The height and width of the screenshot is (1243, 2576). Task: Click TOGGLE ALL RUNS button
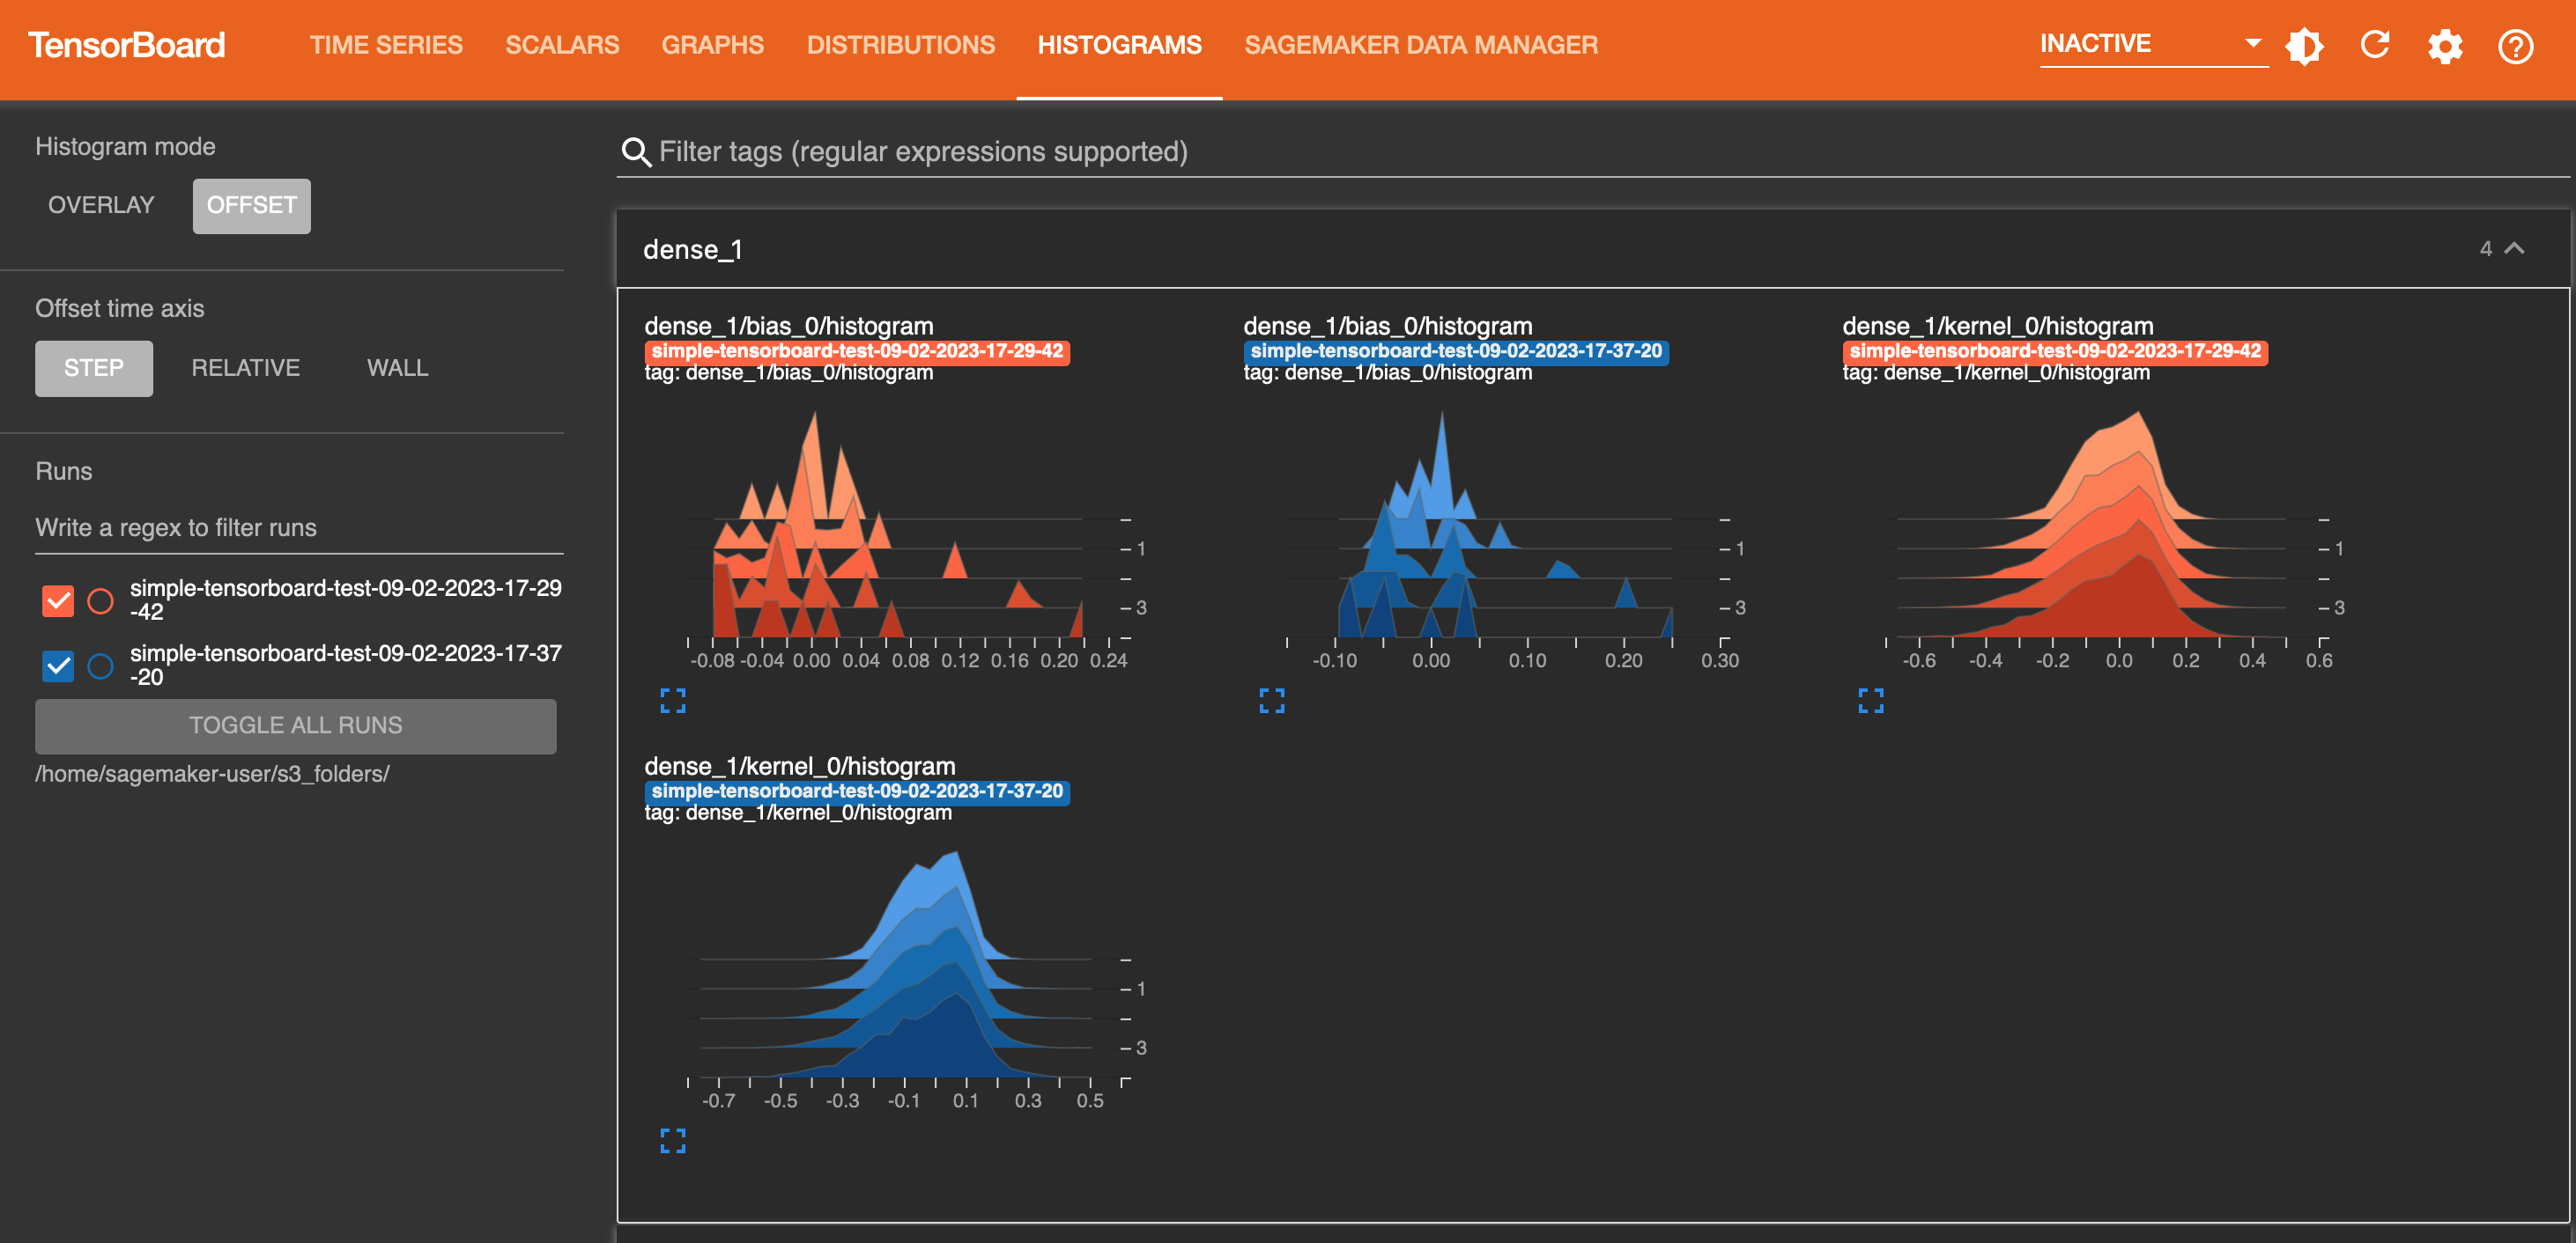298,724
